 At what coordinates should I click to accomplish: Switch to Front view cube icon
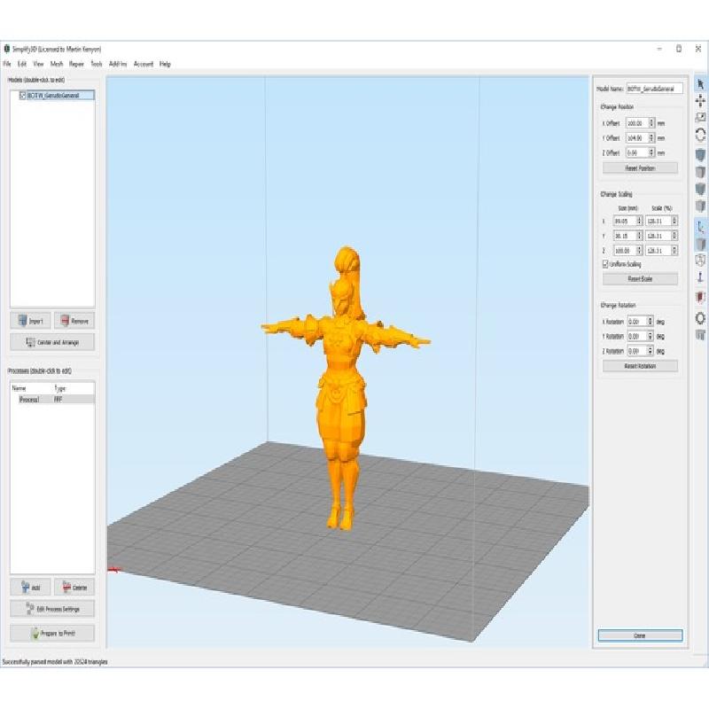pos(700,189)
